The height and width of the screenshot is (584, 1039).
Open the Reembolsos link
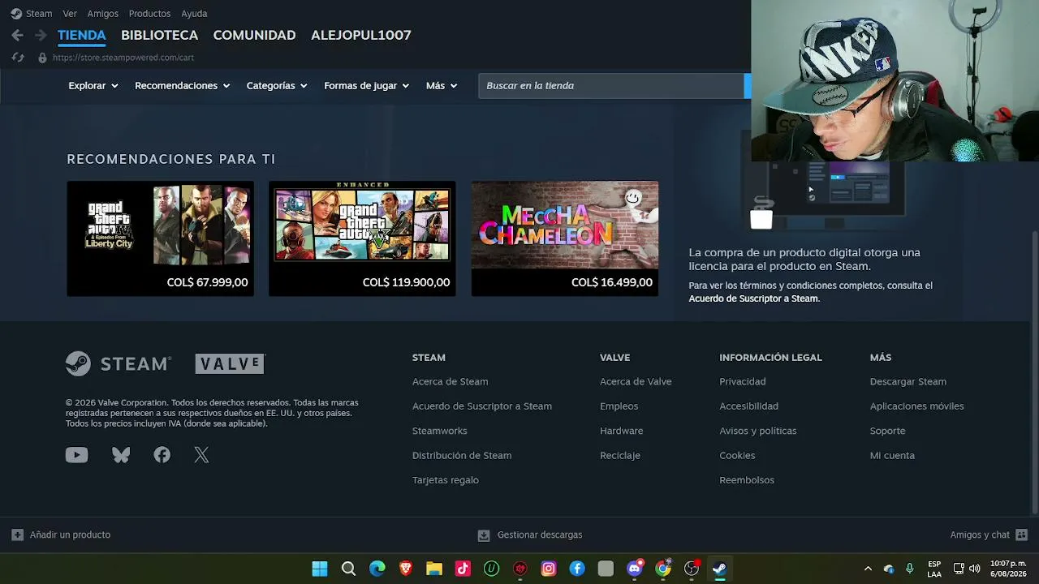(x=747, y=480)
